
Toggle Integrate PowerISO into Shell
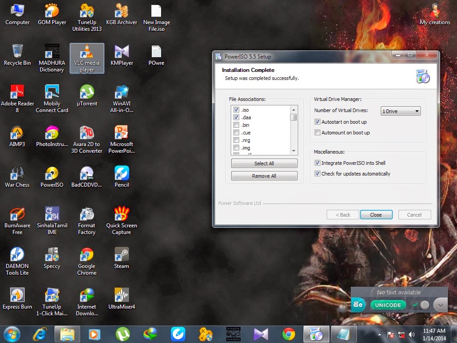click(317, 163)
